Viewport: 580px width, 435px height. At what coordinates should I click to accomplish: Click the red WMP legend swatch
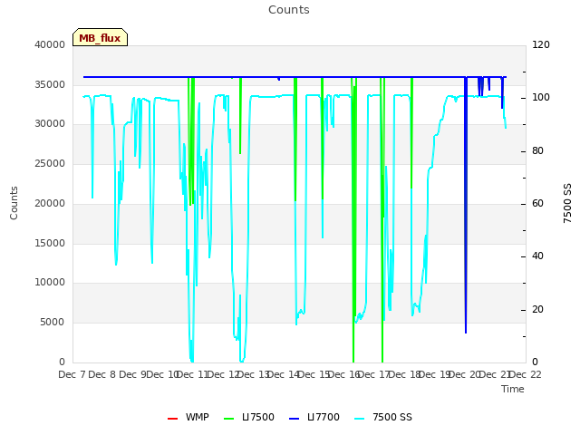pyautogui.click(x=172, y=419)
